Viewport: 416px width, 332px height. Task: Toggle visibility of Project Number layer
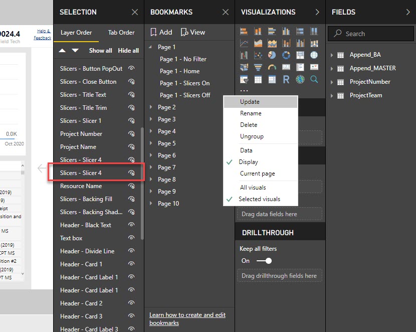(x=131, y=133)
